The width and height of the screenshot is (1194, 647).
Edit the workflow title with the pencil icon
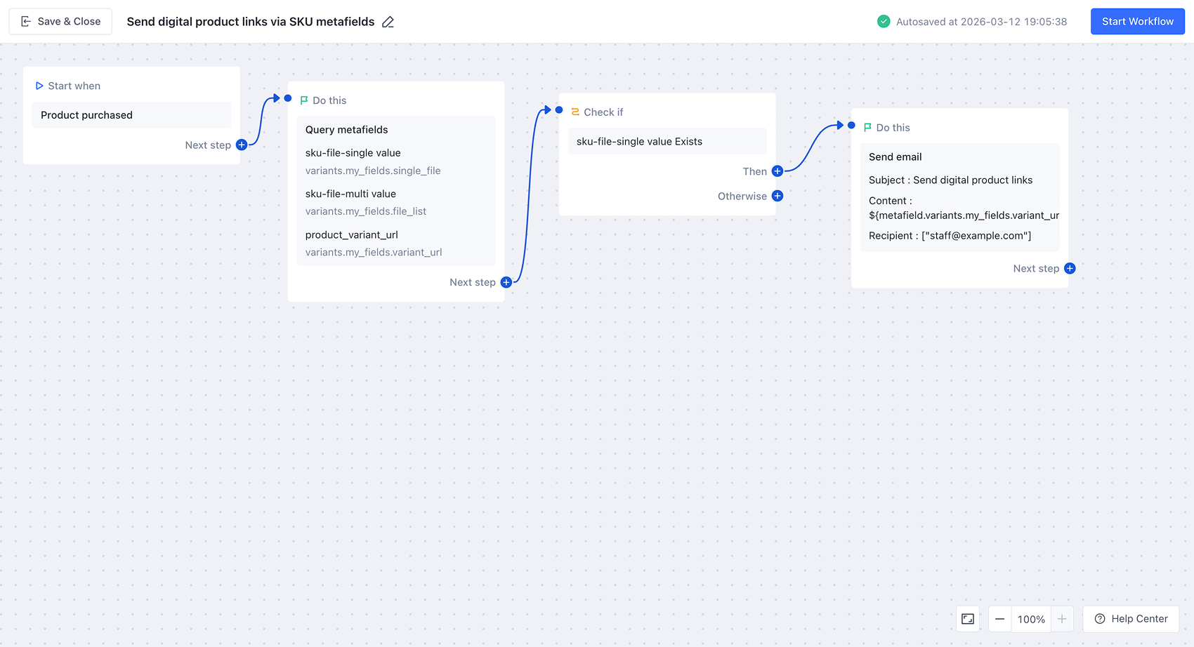click(x=388, y=22)
